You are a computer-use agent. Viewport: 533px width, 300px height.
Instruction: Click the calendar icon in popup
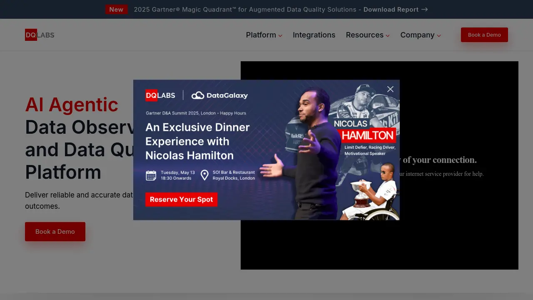[151, 175]
